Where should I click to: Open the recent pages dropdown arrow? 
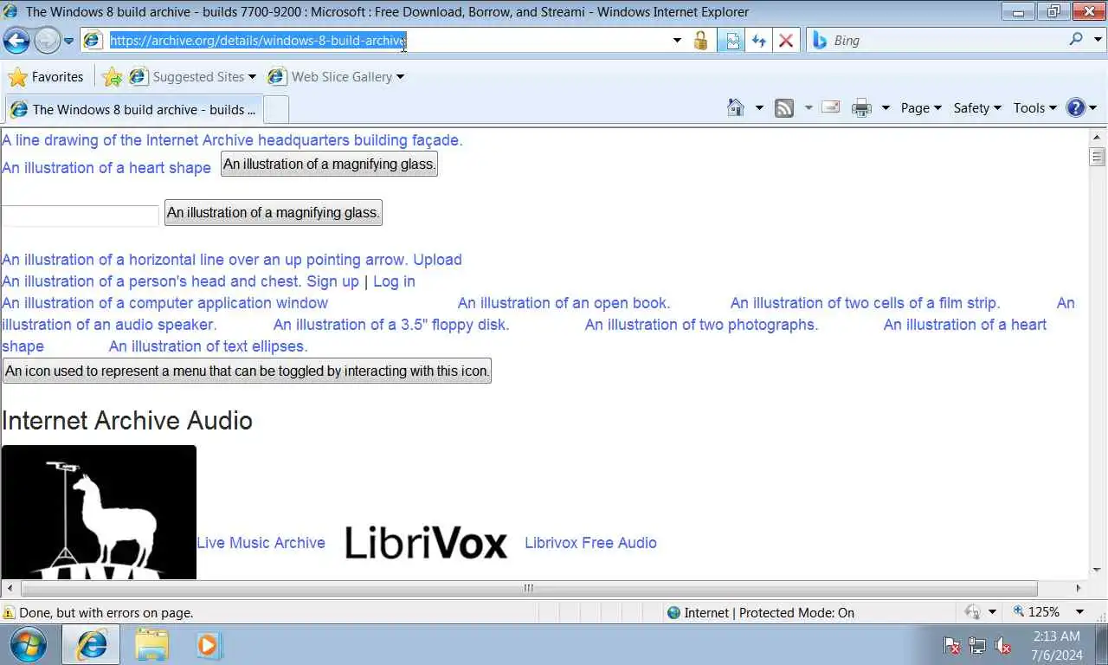pos(68,41)
